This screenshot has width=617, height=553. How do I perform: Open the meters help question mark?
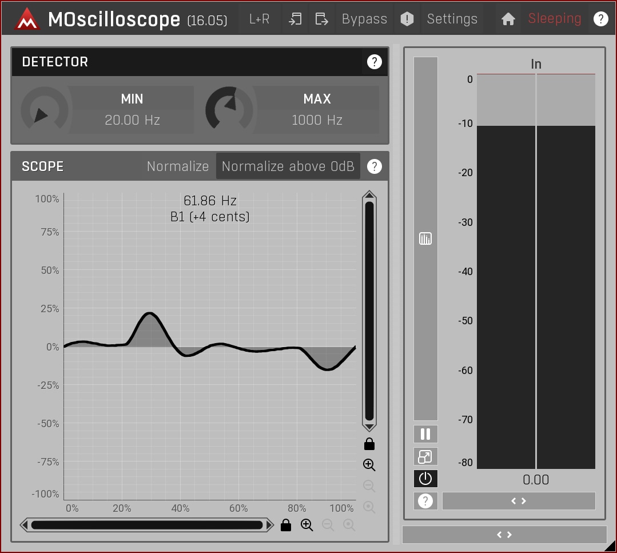(425, 500)
